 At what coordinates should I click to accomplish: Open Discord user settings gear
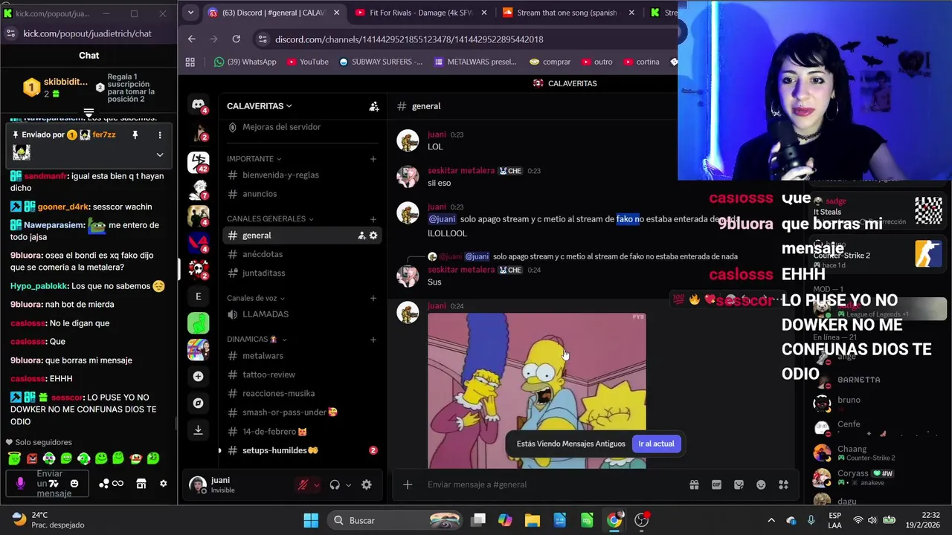tap(366, 484)
